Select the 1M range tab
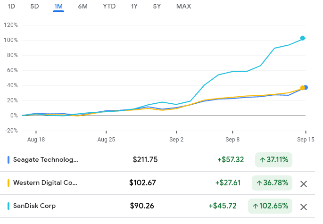 (58, 6)
